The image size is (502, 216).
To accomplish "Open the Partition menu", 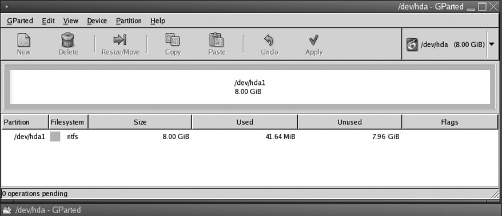I will coord(129,21).
